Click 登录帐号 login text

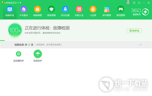tap(137, 14)
